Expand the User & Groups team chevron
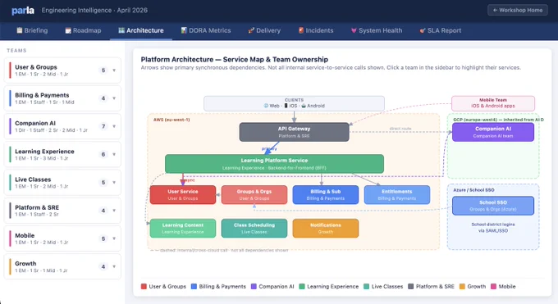 [114, 70]
